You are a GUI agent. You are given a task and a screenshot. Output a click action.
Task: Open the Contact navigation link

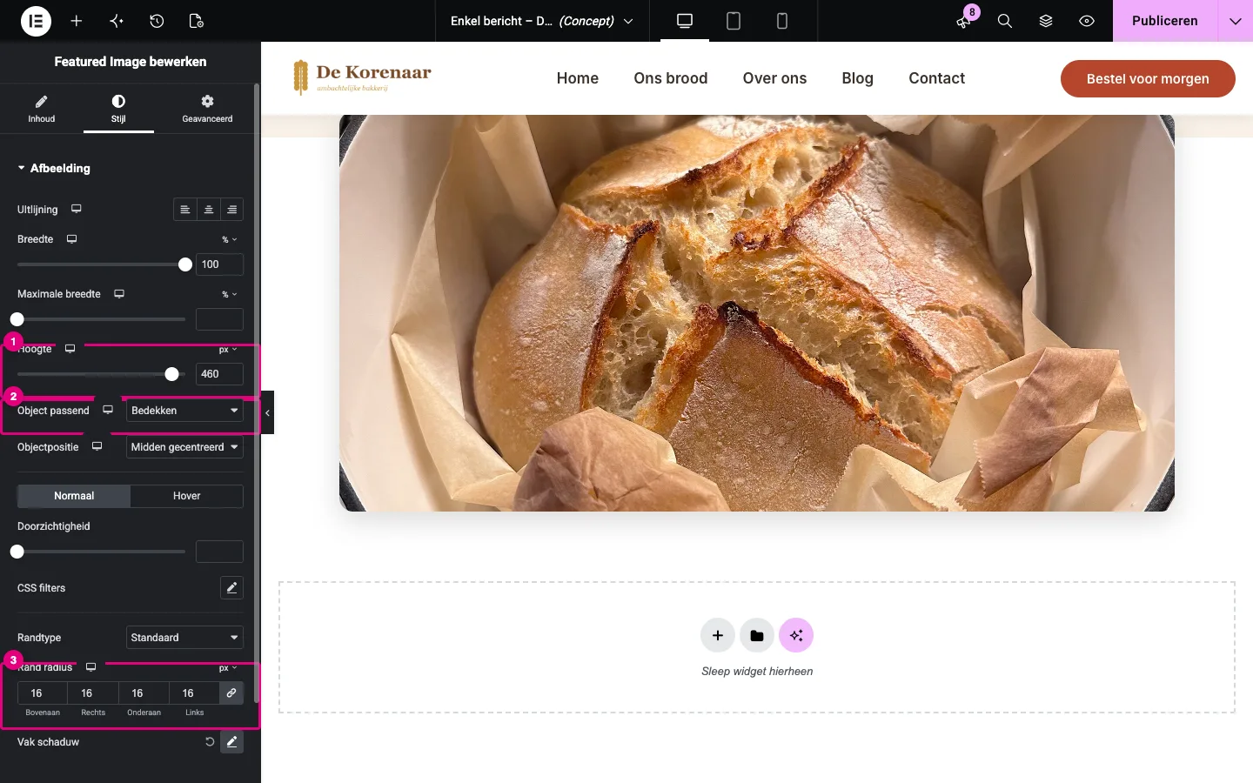click(x=937, y=78)
